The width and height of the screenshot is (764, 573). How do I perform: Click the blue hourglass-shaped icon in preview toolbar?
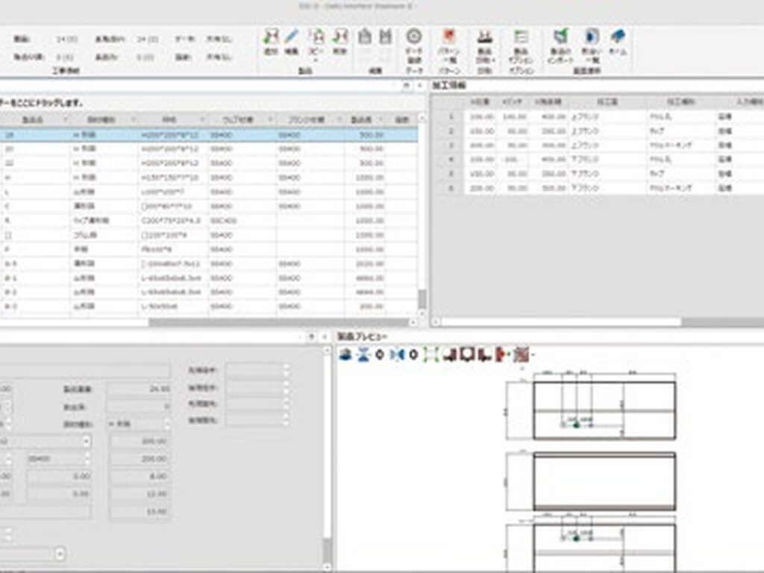pos(363,354)
